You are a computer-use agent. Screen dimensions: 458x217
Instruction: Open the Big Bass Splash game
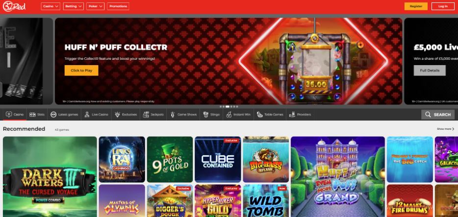266,160
